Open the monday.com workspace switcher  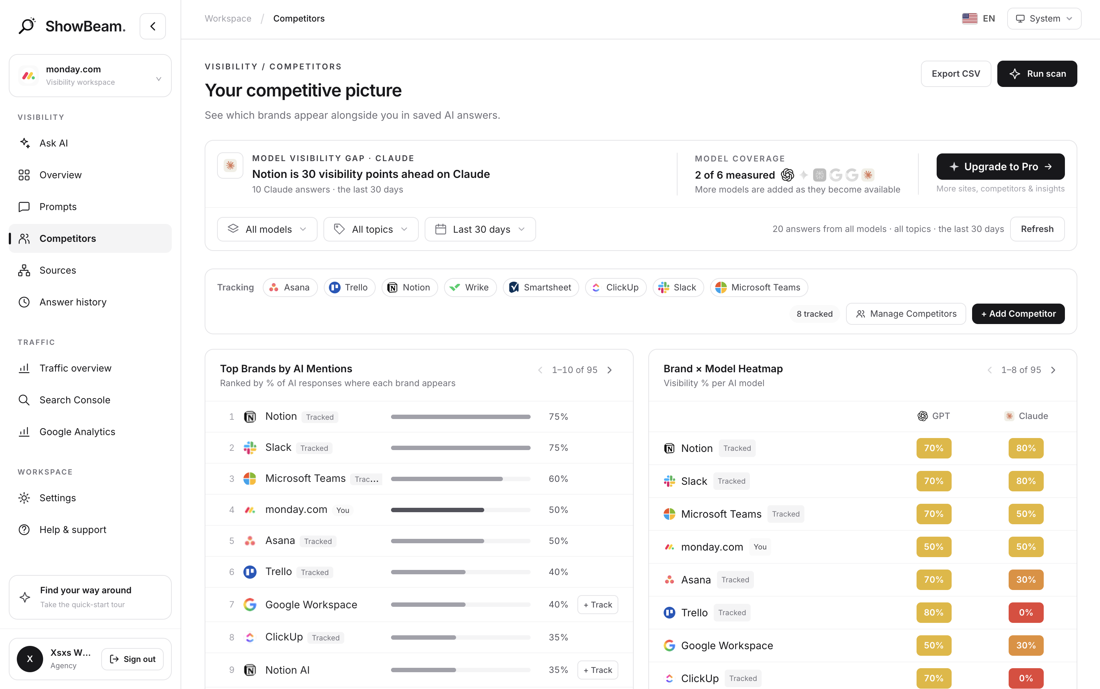coord(90,76)
